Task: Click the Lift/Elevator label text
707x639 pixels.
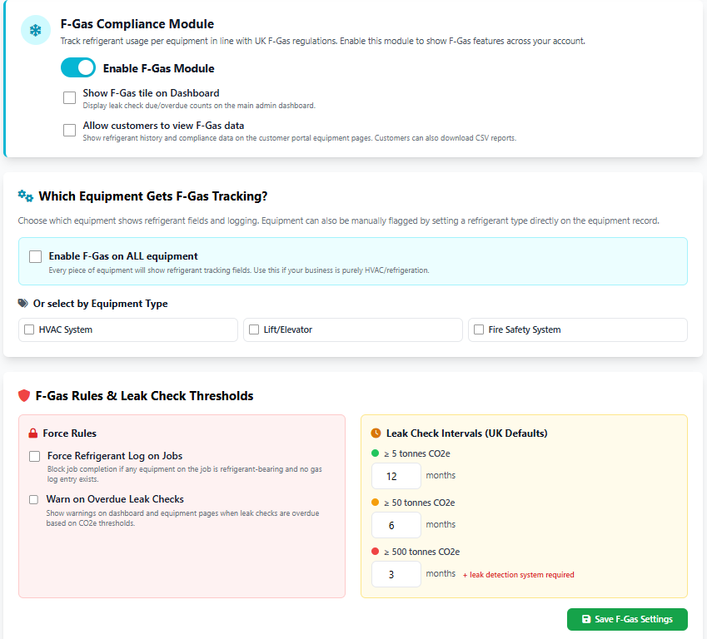Action: [287, 329]
